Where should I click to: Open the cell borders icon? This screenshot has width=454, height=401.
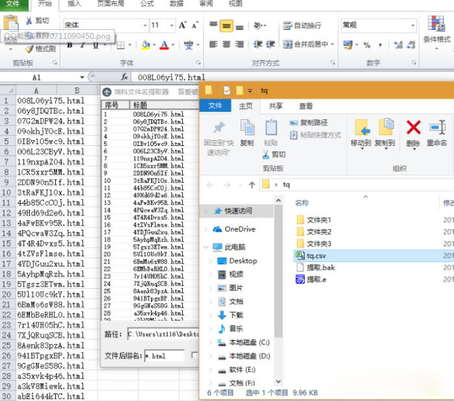pyautogui.click(x=121, y=45)
